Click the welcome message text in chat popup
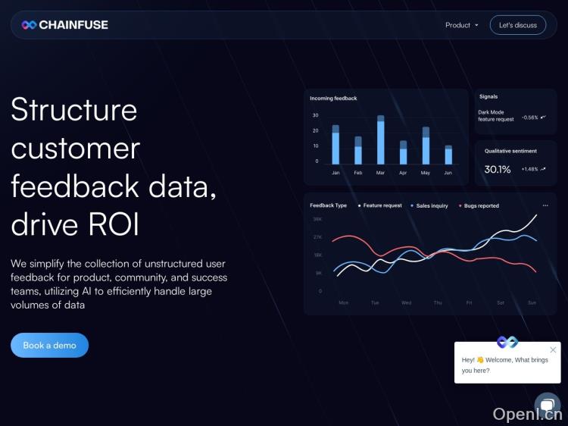Viewport: 568px width, 426px height. point(504,365)
